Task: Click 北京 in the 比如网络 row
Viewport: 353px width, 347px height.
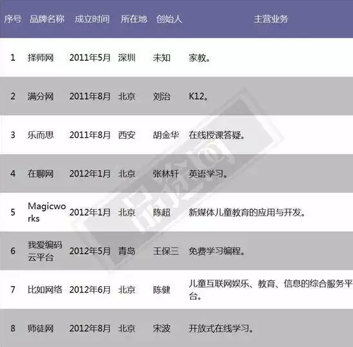Action: tap(127, 290)
